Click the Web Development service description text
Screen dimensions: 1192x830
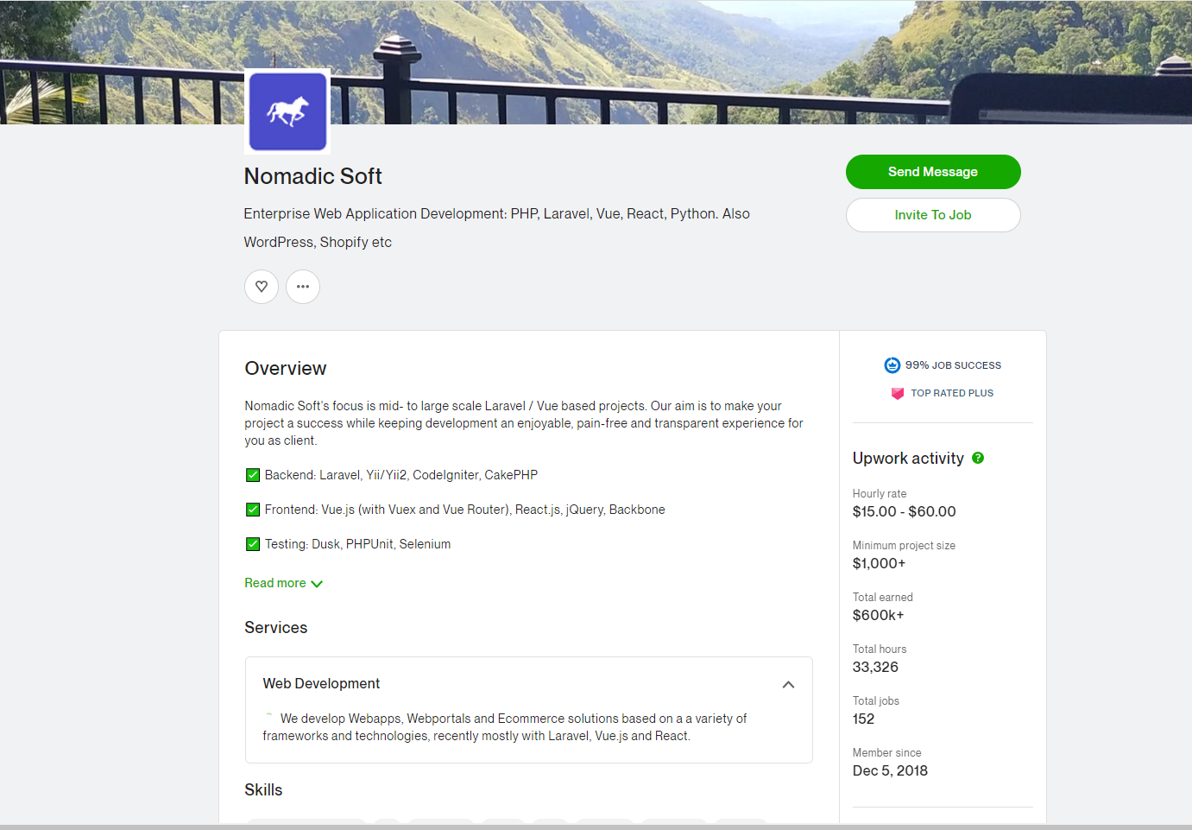pos(505,727)
